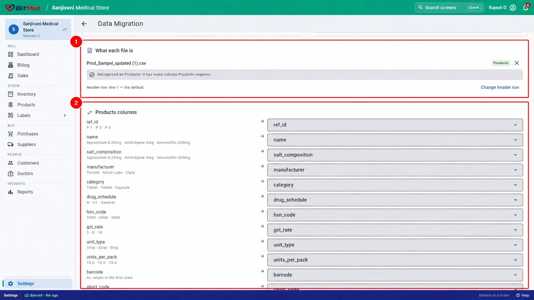Viewport: 534px width, 300px height.
Task: Click the Settings gear icon
Action: click(x=11, y=284)
